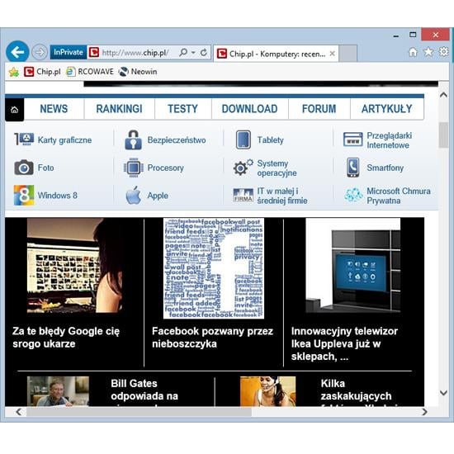This screenshot has width=454, height=454.
Task: Open Microsoft Chmura Prywatna link
Action: (x=399, y=196)
